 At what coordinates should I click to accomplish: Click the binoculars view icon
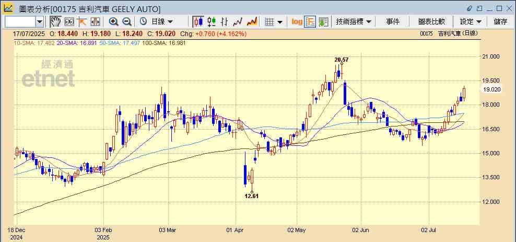coord(69,22)
